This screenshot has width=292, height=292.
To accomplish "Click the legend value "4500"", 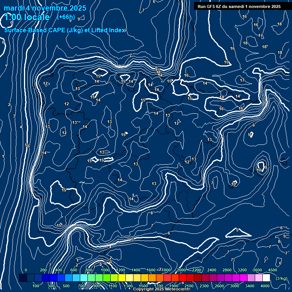I will point(273,270).
